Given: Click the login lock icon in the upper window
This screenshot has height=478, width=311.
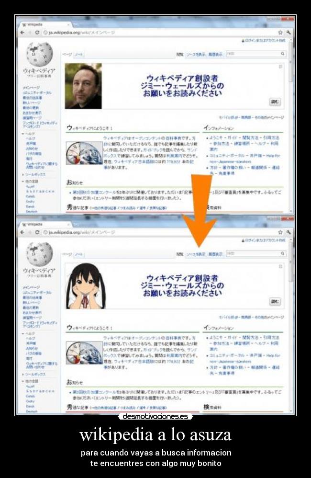Looking at the screenshot, I should (x=243, y=41).
